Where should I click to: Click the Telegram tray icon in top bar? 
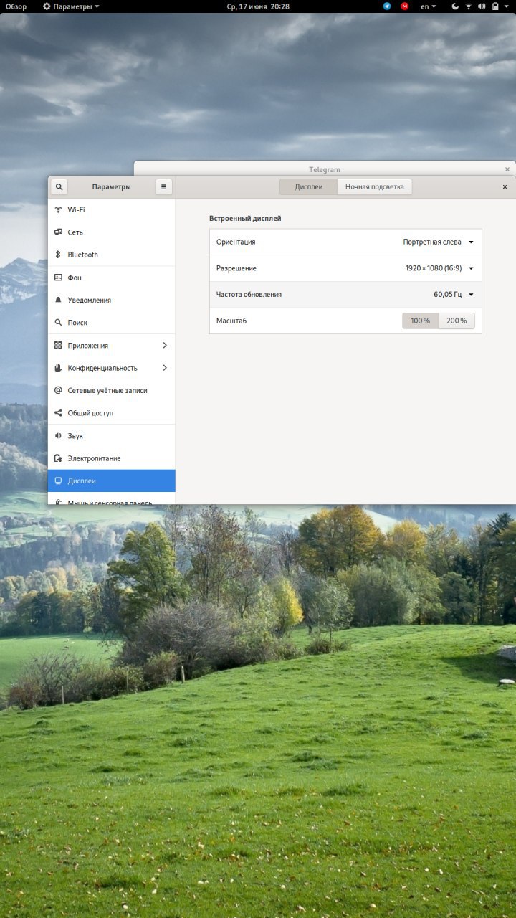coord(387,6)
